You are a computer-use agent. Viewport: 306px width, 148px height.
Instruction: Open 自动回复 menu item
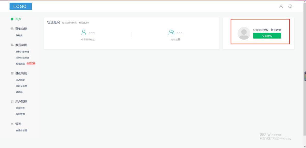[20, 80]
